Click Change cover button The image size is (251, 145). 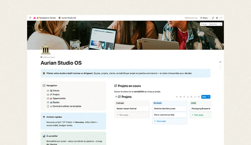click(x=204, y=24)
